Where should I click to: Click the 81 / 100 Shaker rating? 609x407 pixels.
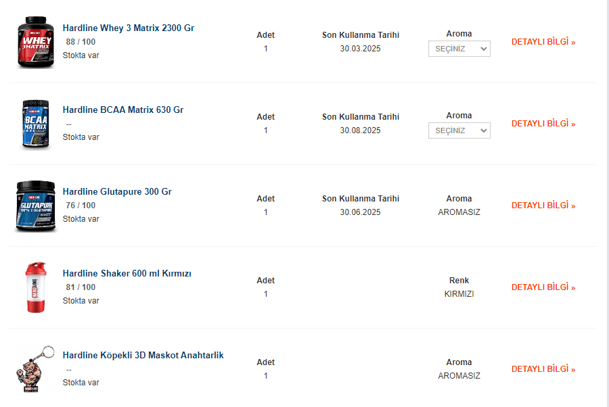(x=81, y=287)
